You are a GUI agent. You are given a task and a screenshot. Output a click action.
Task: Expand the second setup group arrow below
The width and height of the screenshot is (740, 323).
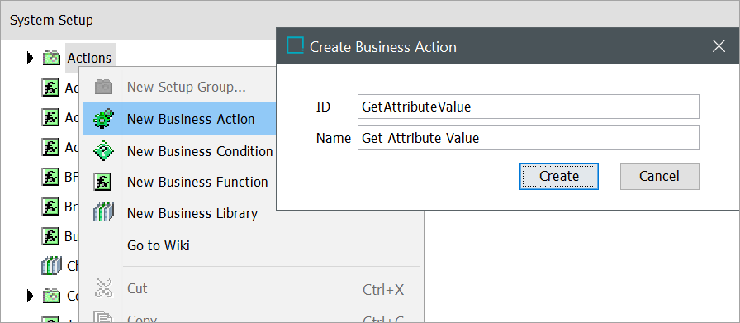coord(31,296)
